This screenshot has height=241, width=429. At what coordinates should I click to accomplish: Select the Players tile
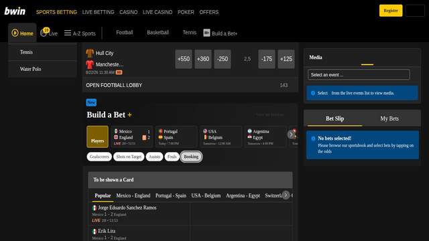(97, 137)
